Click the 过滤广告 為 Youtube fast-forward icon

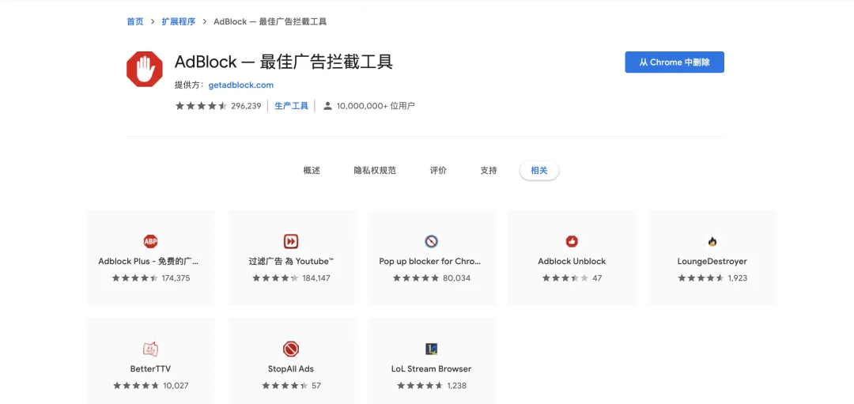click(291, 241)
